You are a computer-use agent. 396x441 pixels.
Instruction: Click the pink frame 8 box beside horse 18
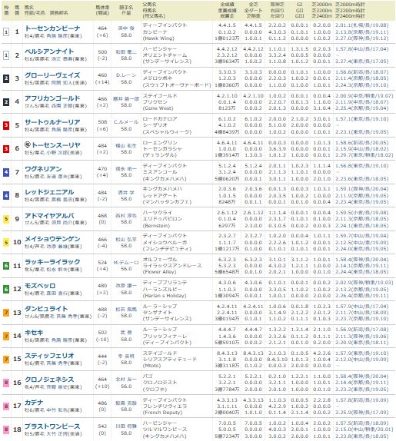click(6, 429)
